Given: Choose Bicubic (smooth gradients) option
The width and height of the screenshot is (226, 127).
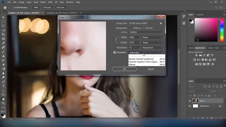Looking at the screenshot, I should pyautogui.click(x=147, y=59).
